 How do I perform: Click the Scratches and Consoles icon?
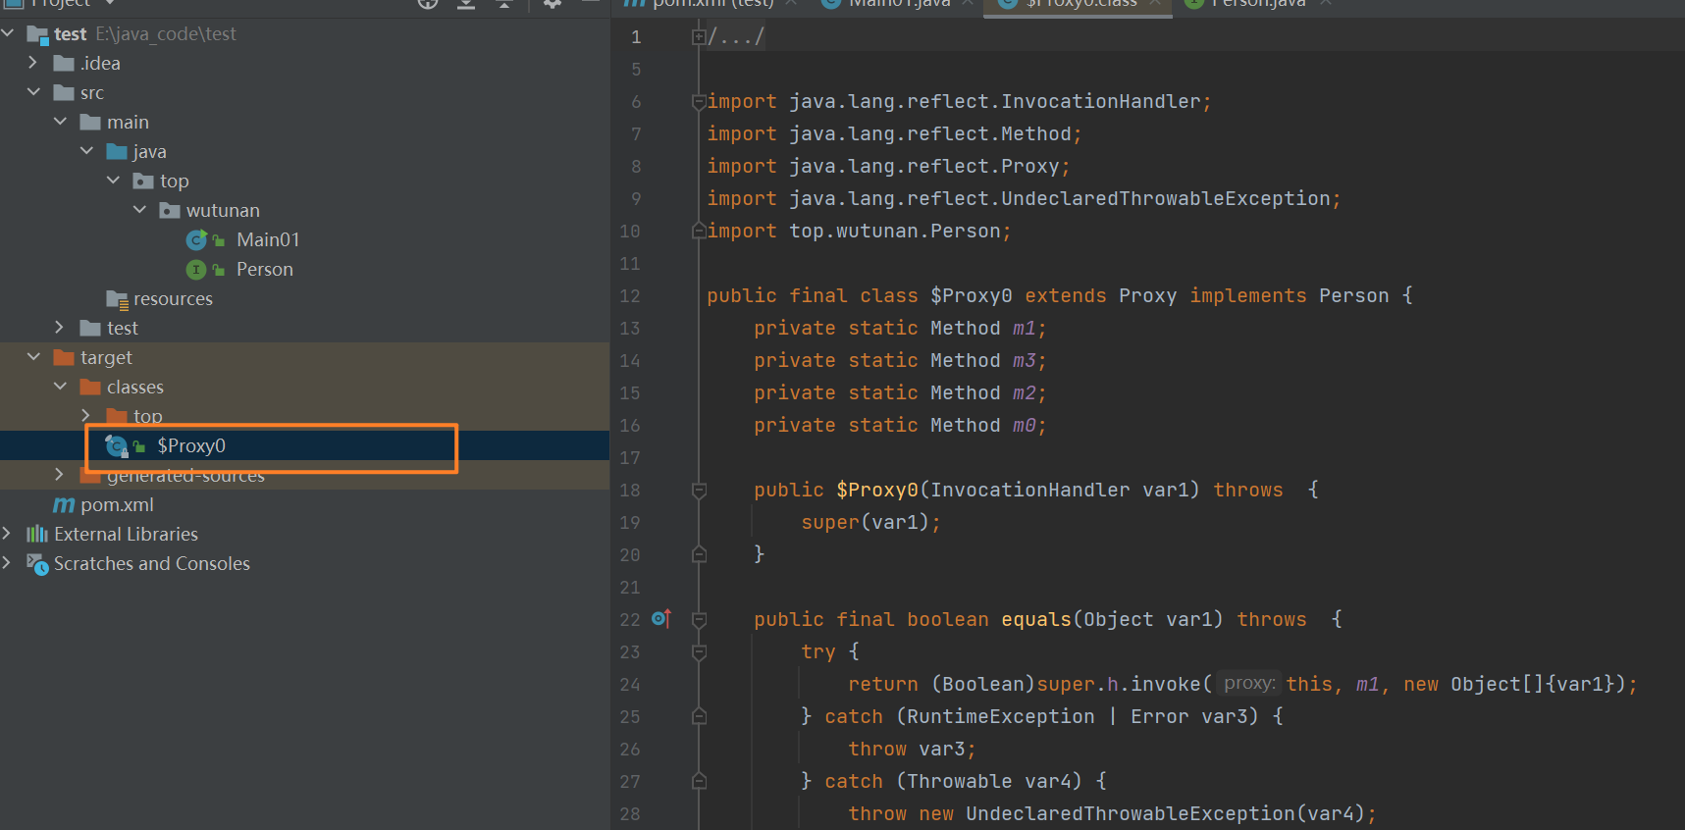(37, 564)
